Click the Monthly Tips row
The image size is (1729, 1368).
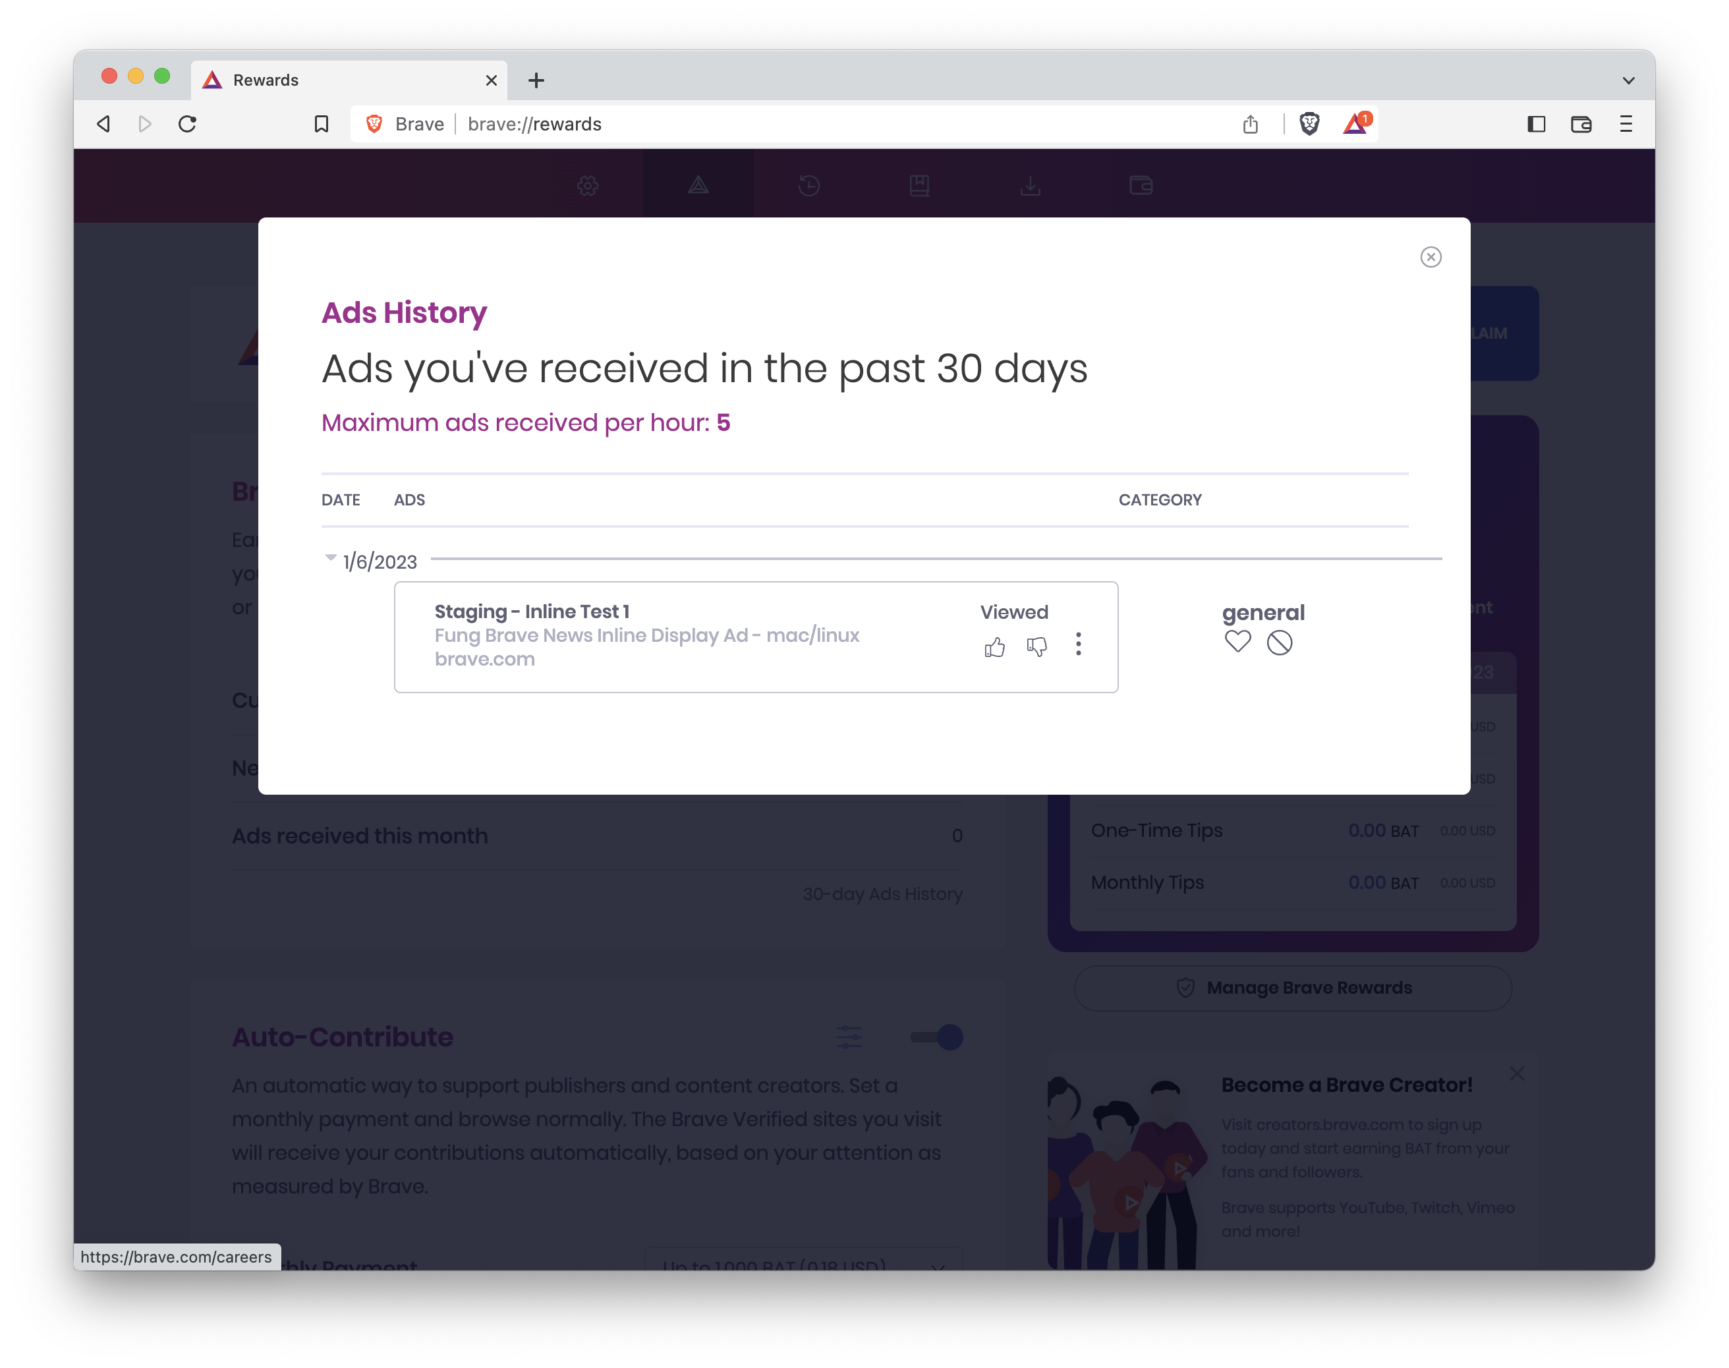coord(1293,882)
